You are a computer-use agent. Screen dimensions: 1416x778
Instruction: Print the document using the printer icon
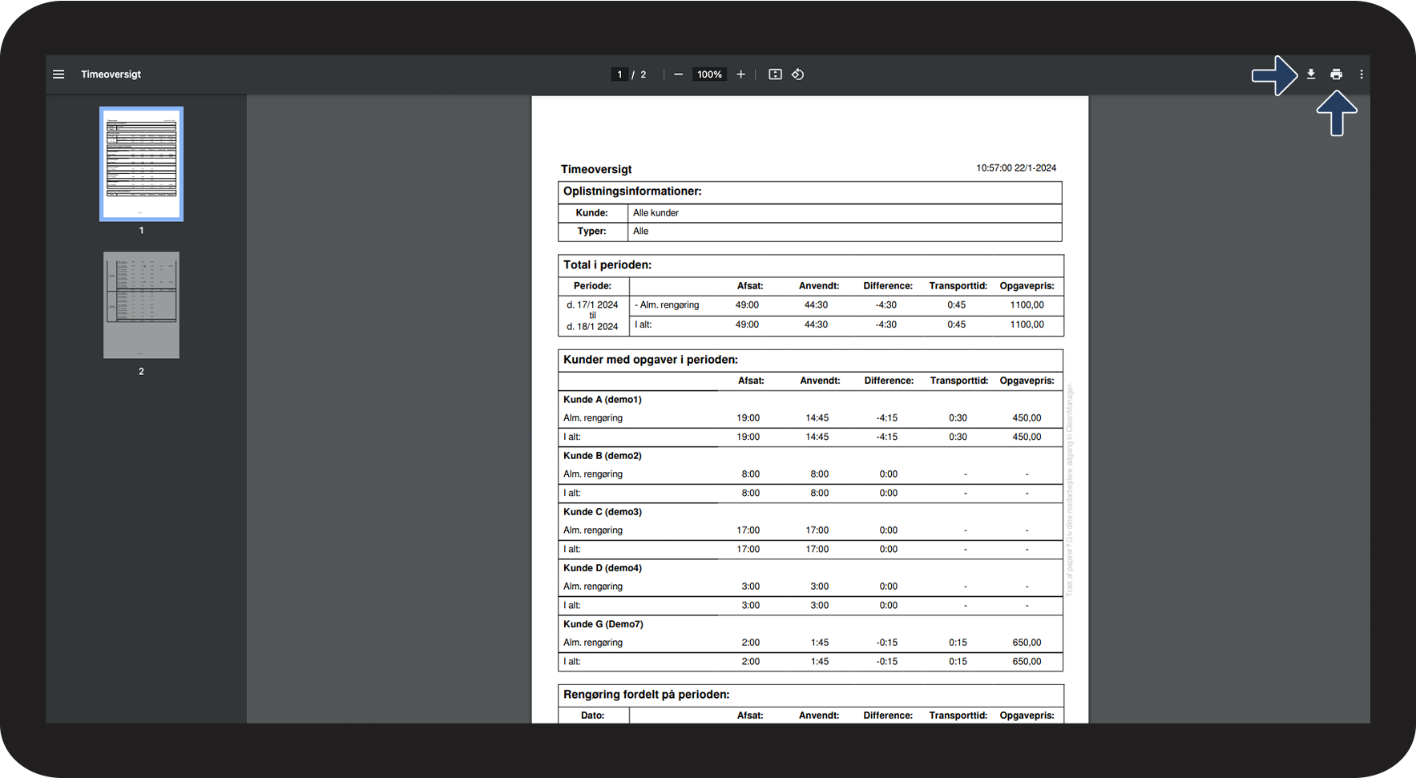pos(1336,75)
